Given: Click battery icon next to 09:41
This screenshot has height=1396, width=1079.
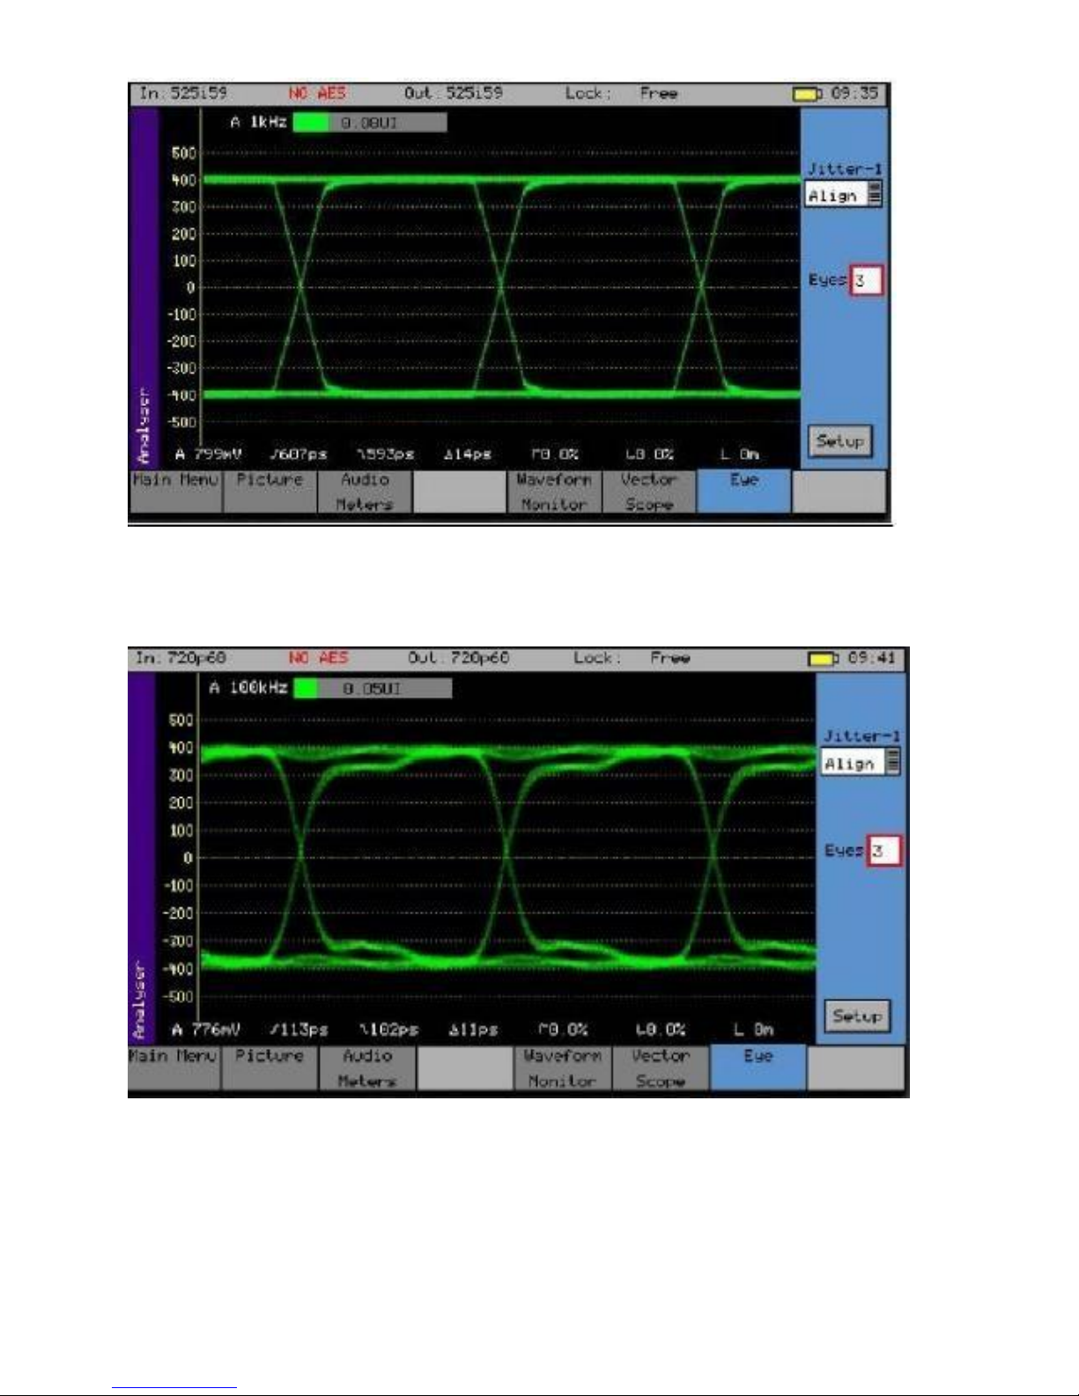Looking at the screenshot, I should click(823, 659).
